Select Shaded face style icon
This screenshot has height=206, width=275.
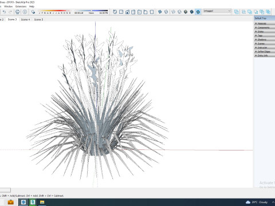point(186,12)
